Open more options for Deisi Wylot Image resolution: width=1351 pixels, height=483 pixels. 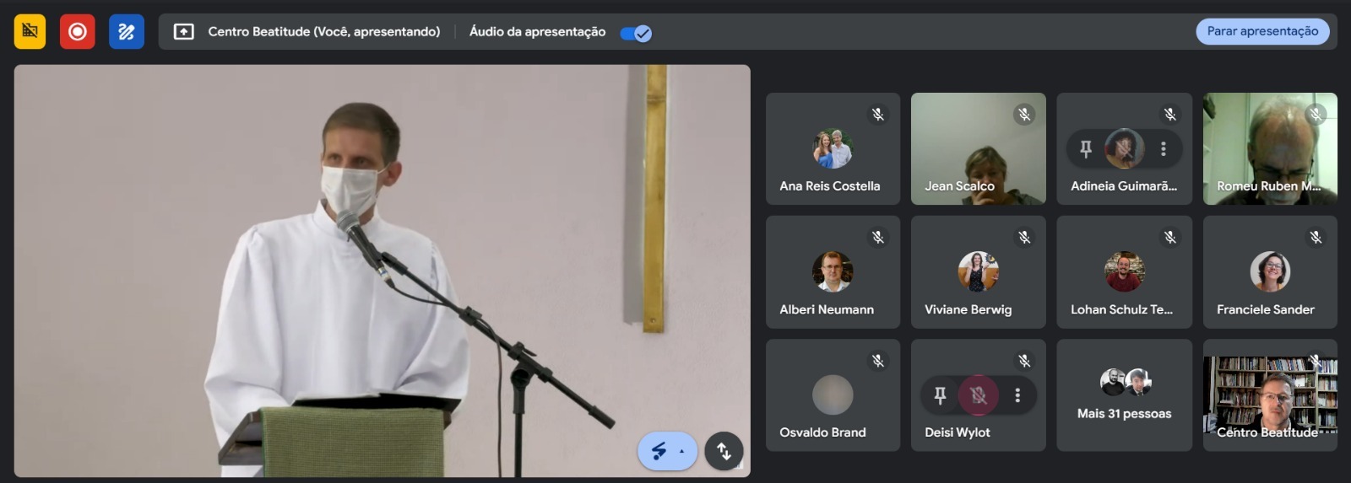pyautogui.click(x=1017, y=395)
